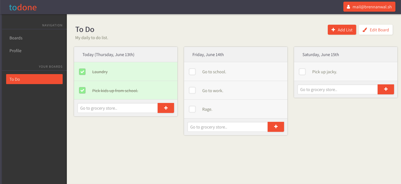Click the 'My daily to do list.' description

point(92,37)
